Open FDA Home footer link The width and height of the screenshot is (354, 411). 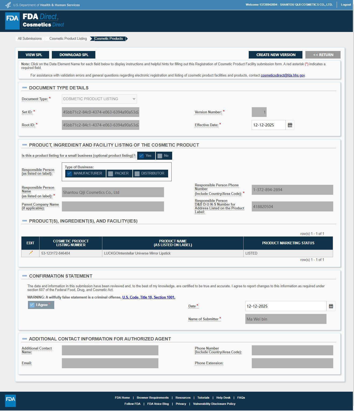pos(122,398)
